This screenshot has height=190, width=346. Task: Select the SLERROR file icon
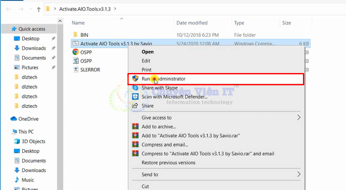(x=75, y=70)
